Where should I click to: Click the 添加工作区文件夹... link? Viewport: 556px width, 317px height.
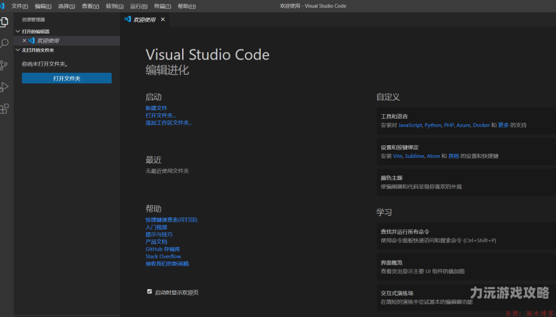169,123
